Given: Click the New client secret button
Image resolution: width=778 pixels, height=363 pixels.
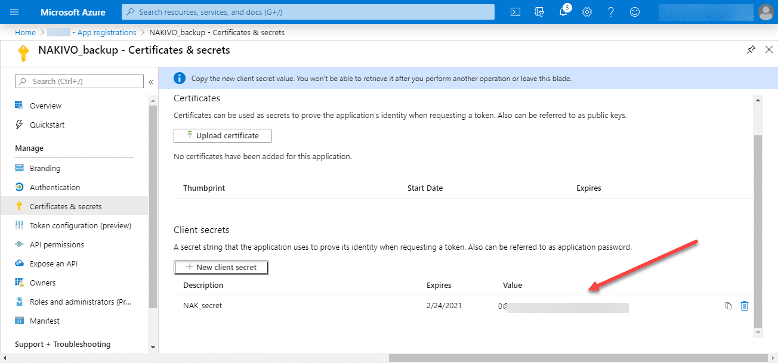Looking at the screenshot, I should click(221, 267).
